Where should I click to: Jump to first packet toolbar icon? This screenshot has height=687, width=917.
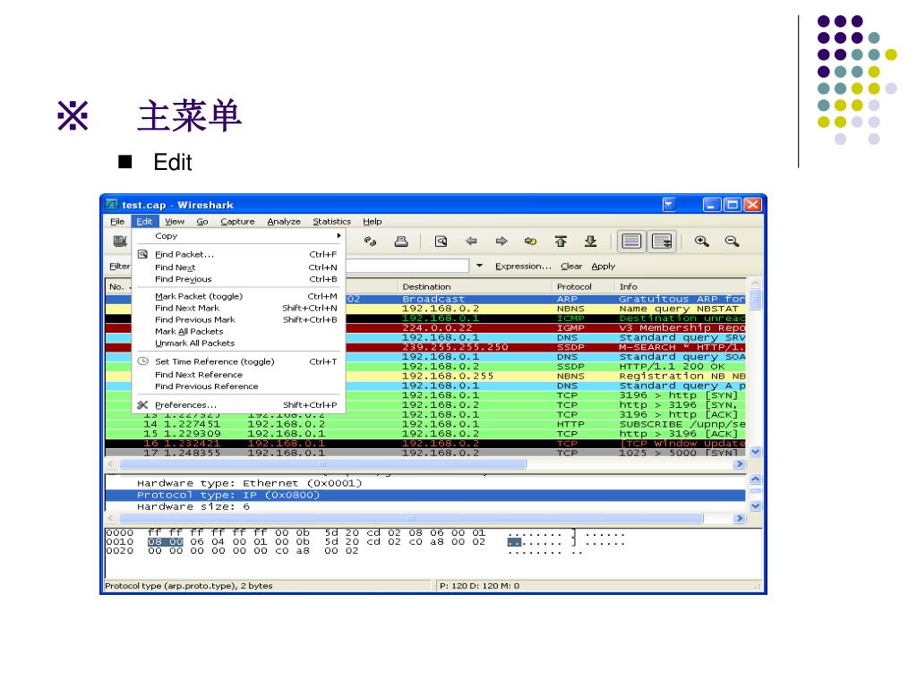[x=561, y=241]
